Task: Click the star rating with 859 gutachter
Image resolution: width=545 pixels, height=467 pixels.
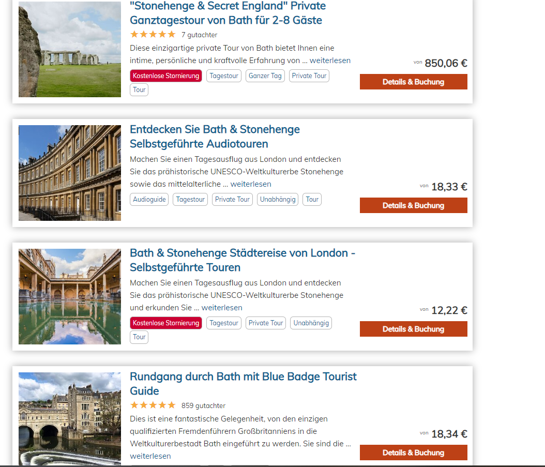Action: tap(153, 405)
